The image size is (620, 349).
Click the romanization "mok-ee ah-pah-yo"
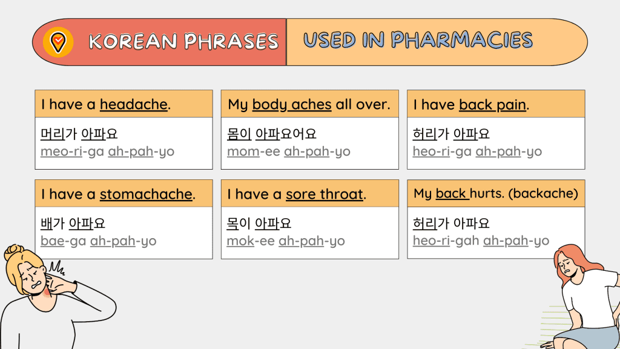pyautogui.click(x=286, y=241)
